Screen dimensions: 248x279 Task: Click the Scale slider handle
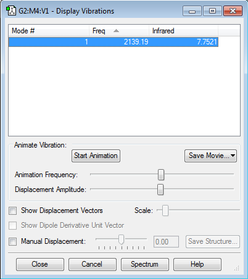(x=165, y=210)
